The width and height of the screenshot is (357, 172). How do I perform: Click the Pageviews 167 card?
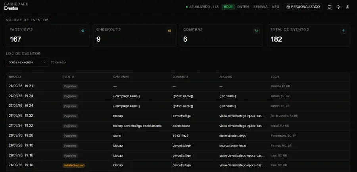48,36
